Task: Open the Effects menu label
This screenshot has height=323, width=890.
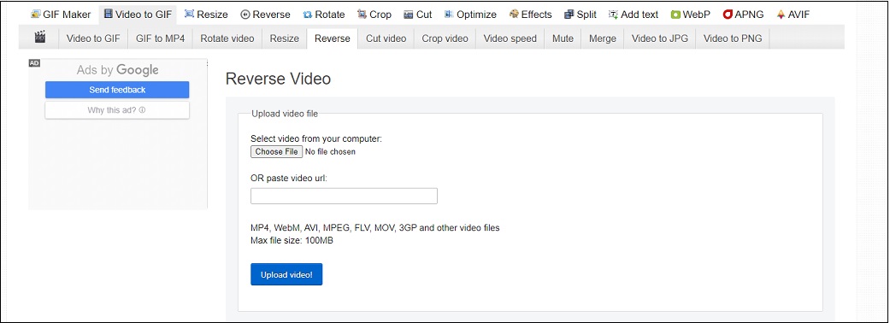Action: (x=536, y=15)
